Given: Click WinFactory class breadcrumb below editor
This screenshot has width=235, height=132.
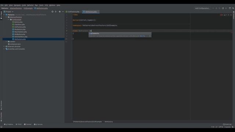Looking at the screenshot, I should [109, 122].
